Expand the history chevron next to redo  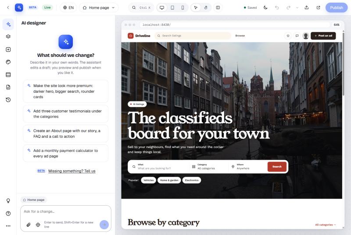pyautogui.click(x=297, y=7)
